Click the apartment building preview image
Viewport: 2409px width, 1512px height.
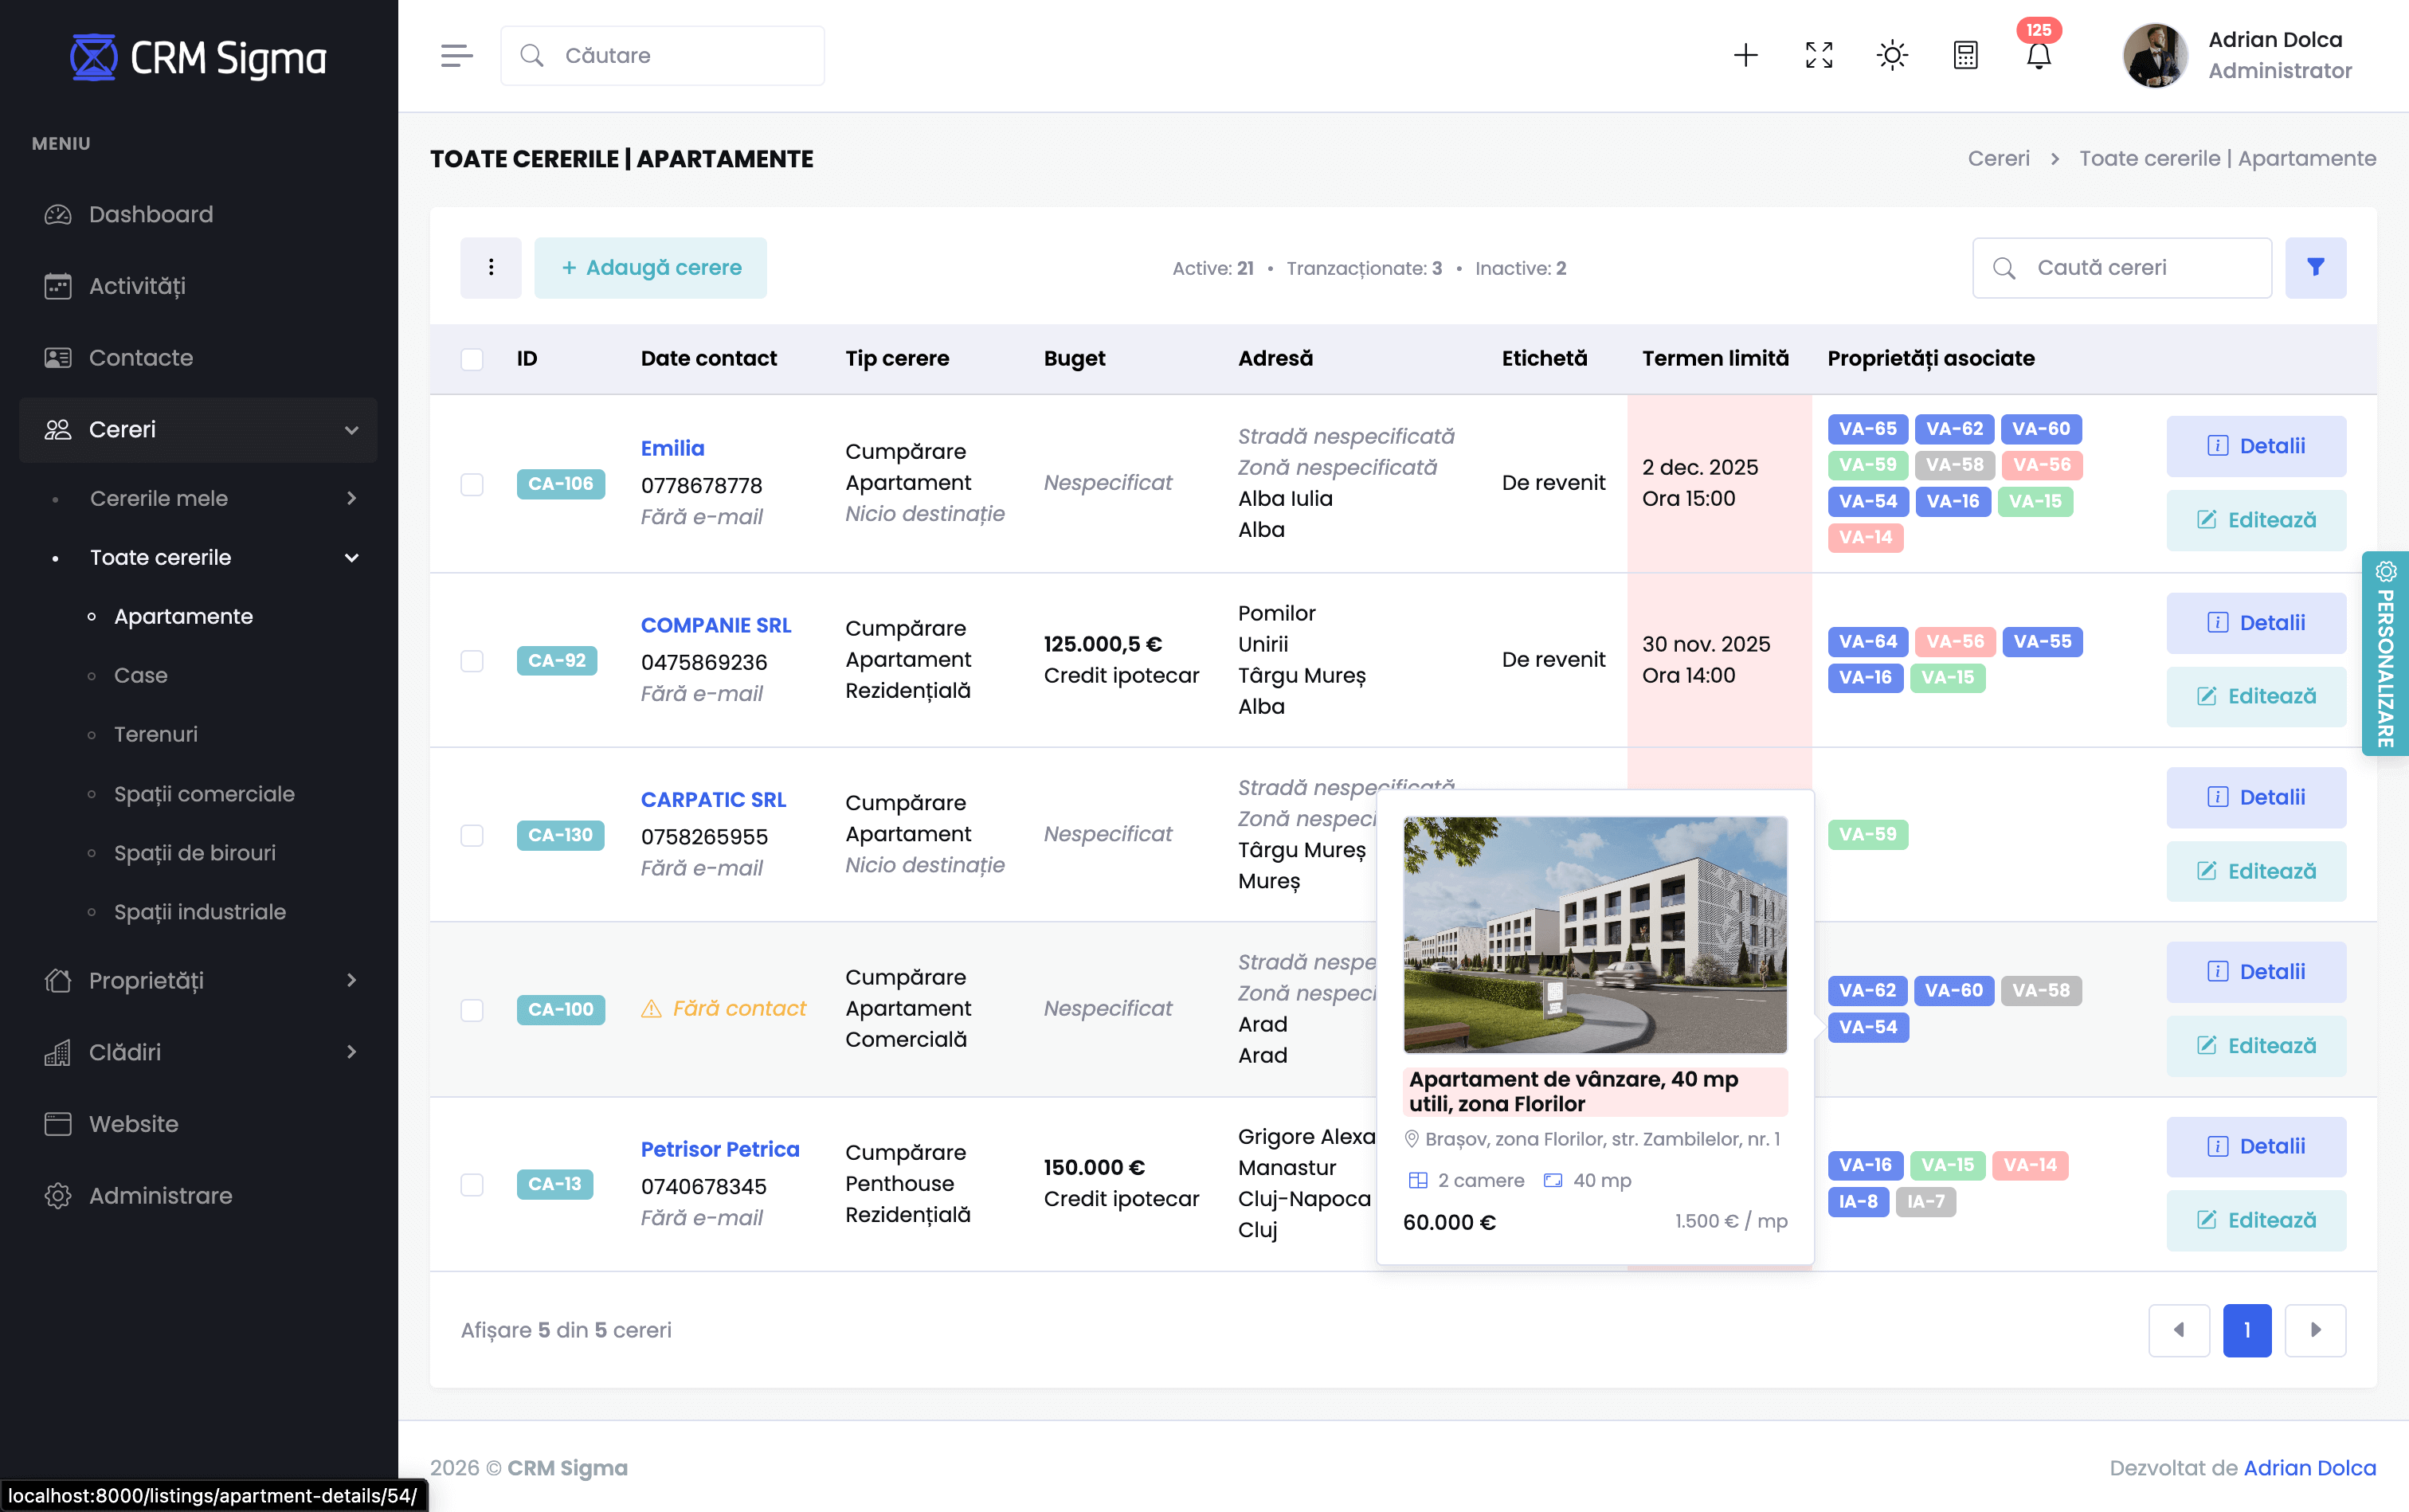pos(1595,934)
